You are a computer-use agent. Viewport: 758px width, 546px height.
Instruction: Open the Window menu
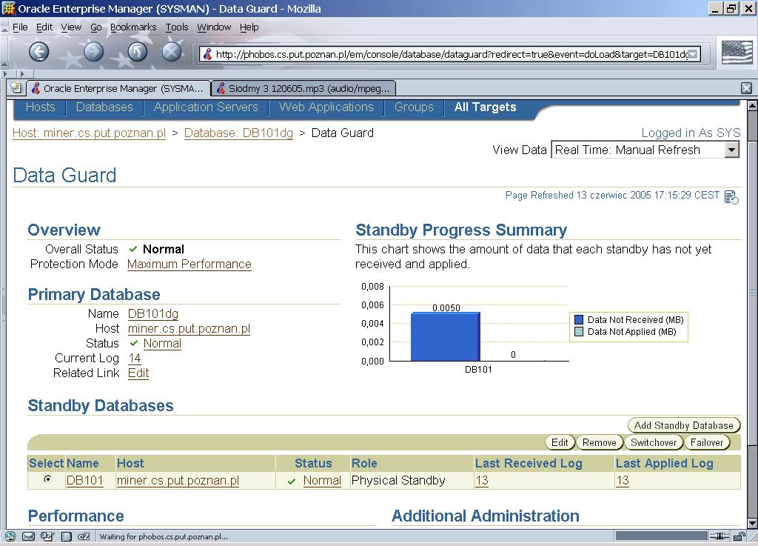point(214,27)
